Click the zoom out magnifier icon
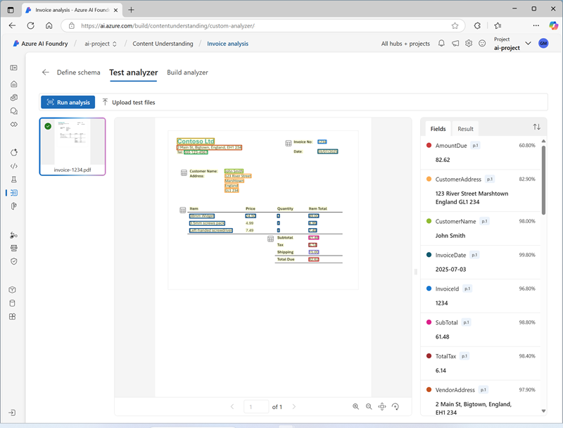Viewport: 563px width, 428px height. pos(368,407)
